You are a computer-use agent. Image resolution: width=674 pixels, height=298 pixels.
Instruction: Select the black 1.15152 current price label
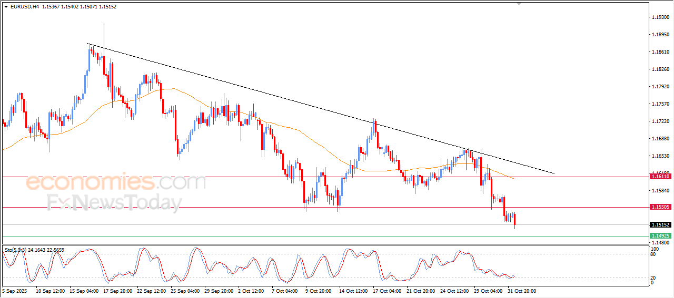point(660,225)
